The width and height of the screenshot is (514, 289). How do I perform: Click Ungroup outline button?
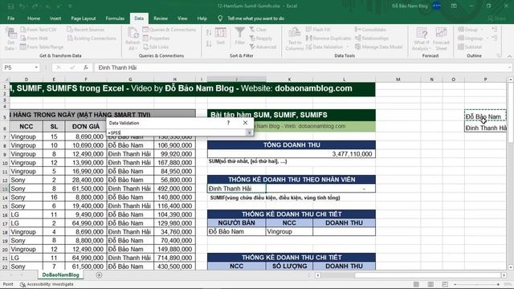471,39
